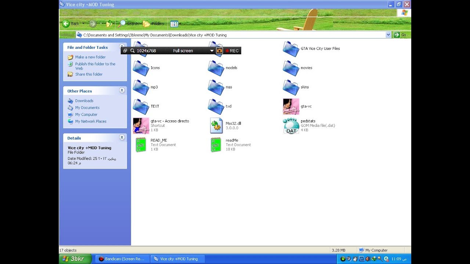Select the gta-vc application file
Screen dimensions: 470x264
(x=297, y=106)
